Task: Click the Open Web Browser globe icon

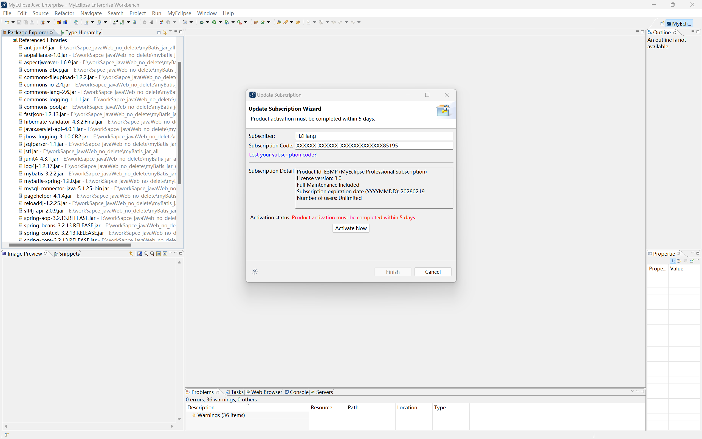Action: pyautogui.click(x=134, y=22)
